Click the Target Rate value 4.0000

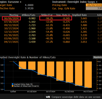pos(29,5)
